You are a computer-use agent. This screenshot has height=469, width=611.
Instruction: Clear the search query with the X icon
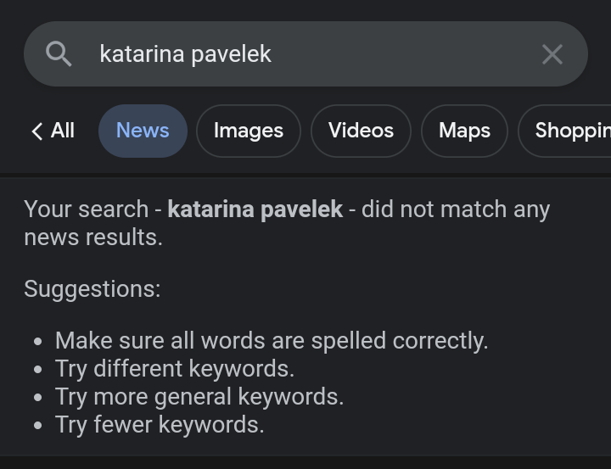[x=552, y=54]
